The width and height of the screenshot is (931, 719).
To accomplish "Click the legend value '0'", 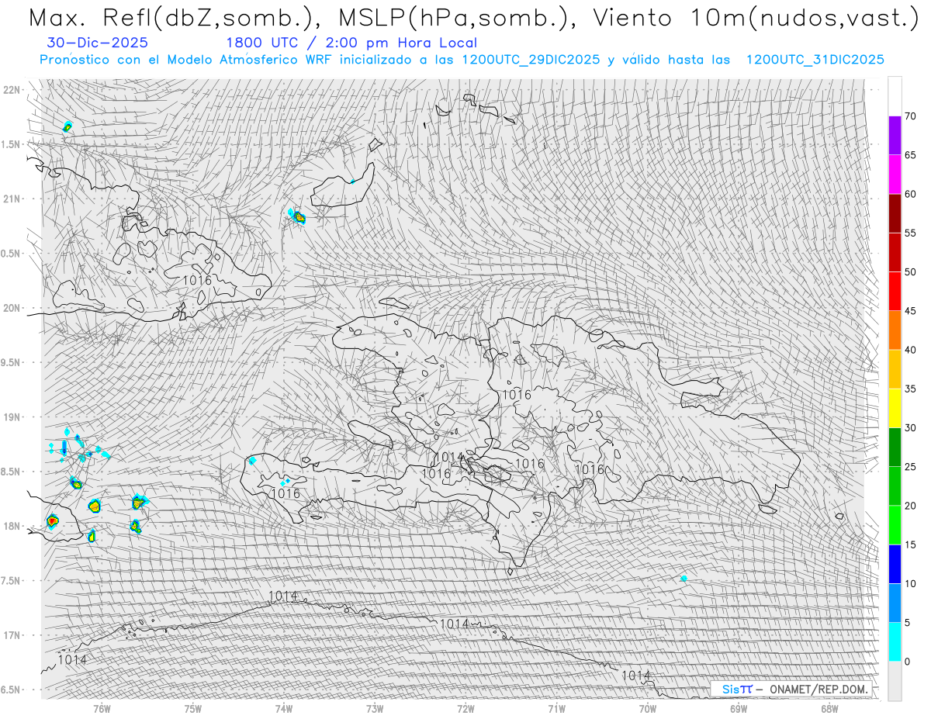I will [907, 662].
